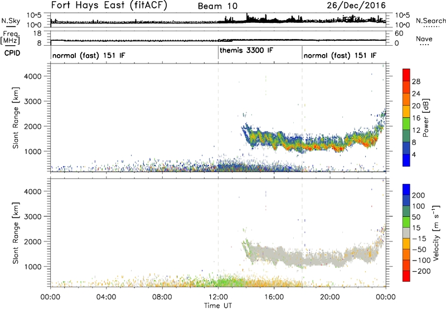Click the top blue swatch of the velocity colorbar

pos(406,190)
